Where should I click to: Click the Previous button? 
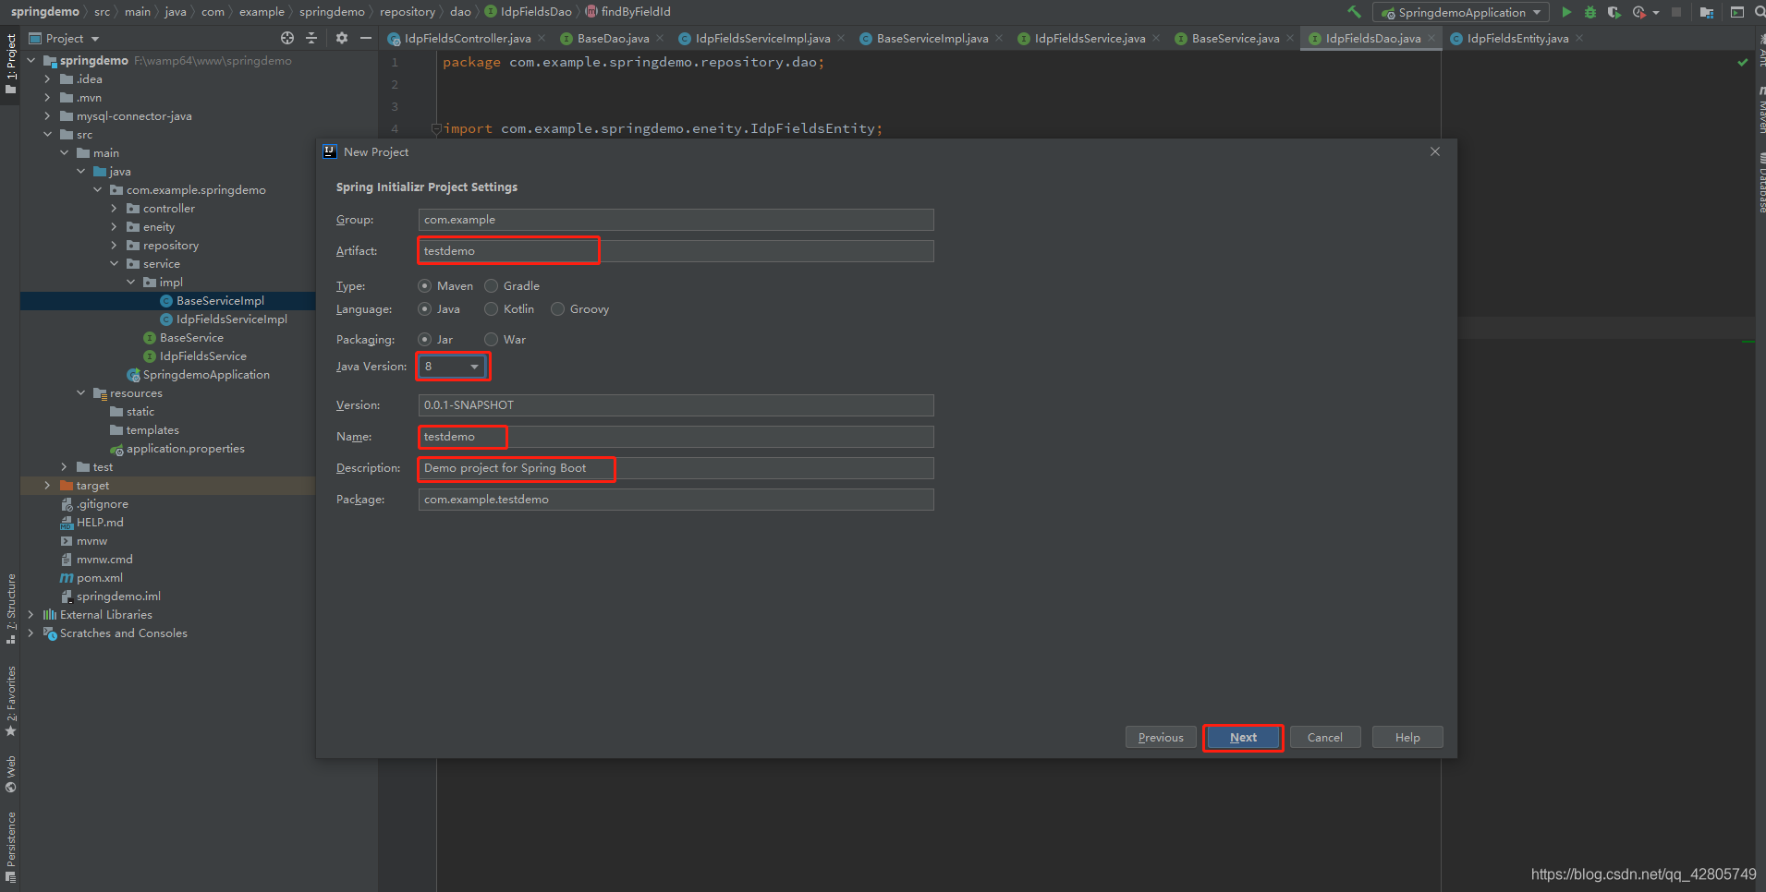coord(1161,737)
